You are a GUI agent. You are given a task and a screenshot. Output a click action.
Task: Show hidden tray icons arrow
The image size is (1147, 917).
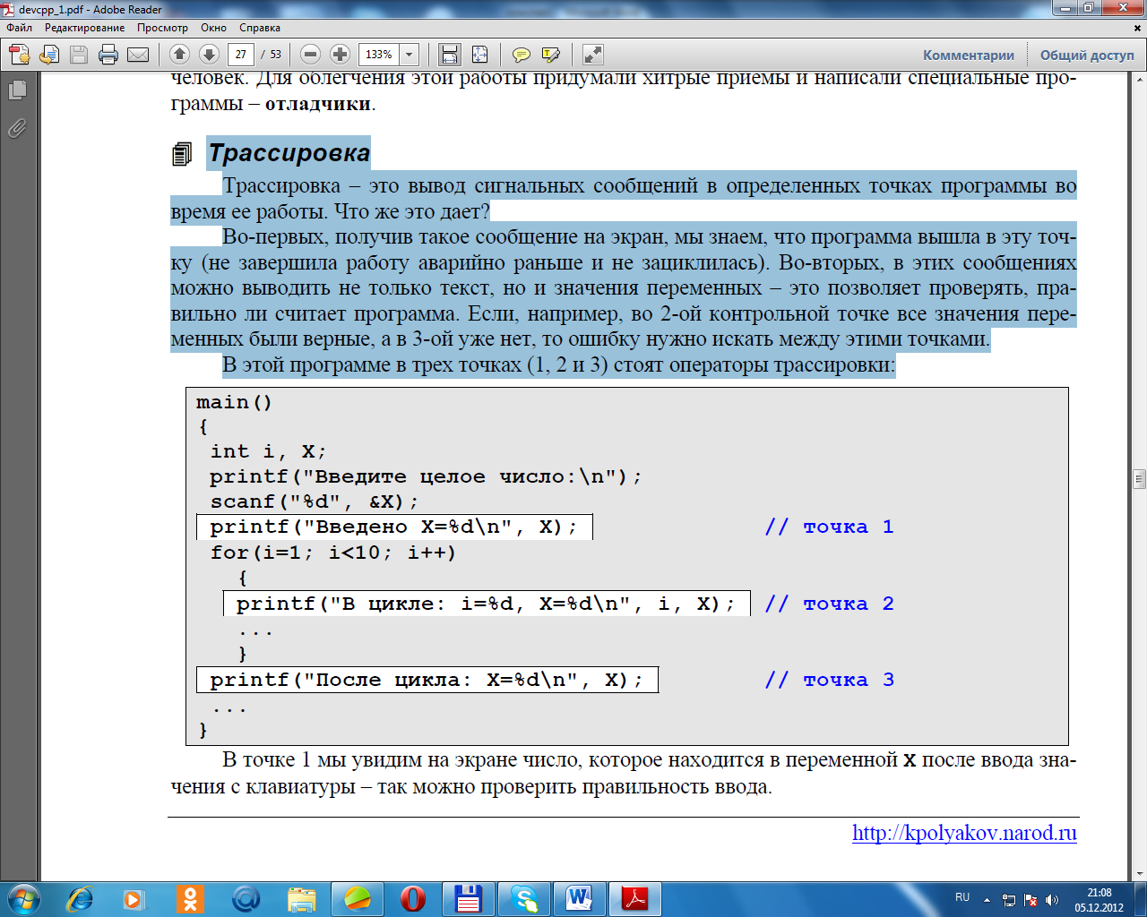tap(987, 899)
